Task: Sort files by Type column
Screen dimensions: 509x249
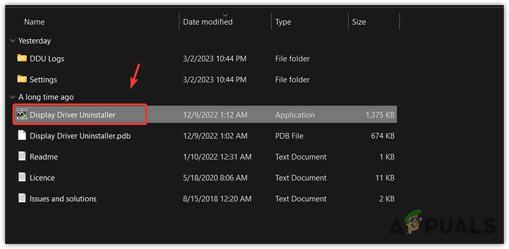Action: click(283, 22)
